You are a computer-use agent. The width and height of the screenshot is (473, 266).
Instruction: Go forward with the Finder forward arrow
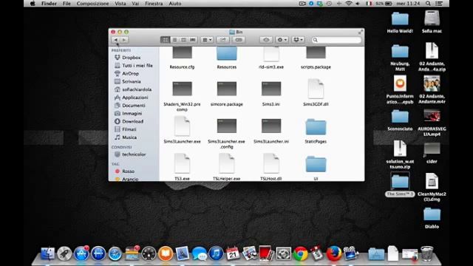(124, 40)
